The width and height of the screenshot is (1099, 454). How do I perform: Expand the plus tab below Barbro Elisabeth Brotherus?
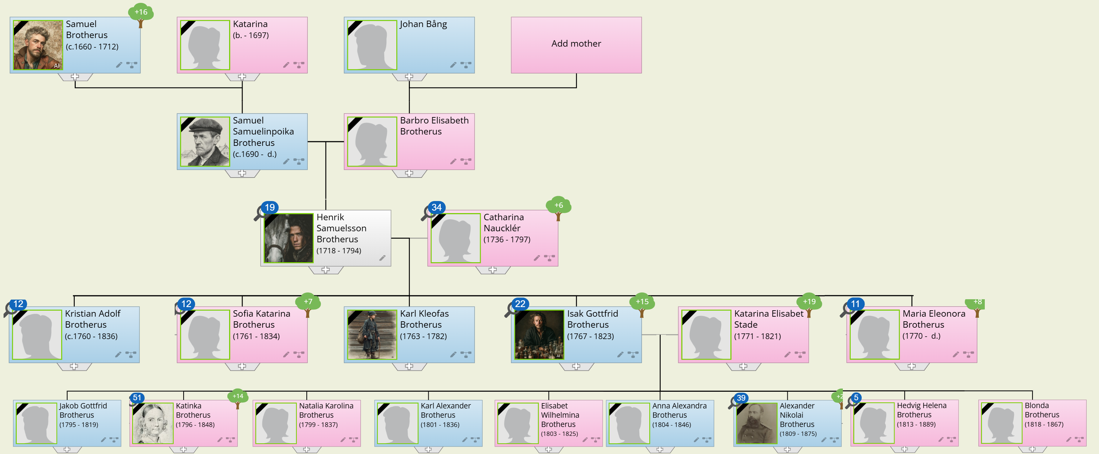(409, 173)
